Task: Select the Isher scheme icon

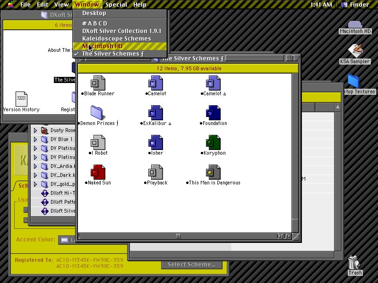Action: 155,142
